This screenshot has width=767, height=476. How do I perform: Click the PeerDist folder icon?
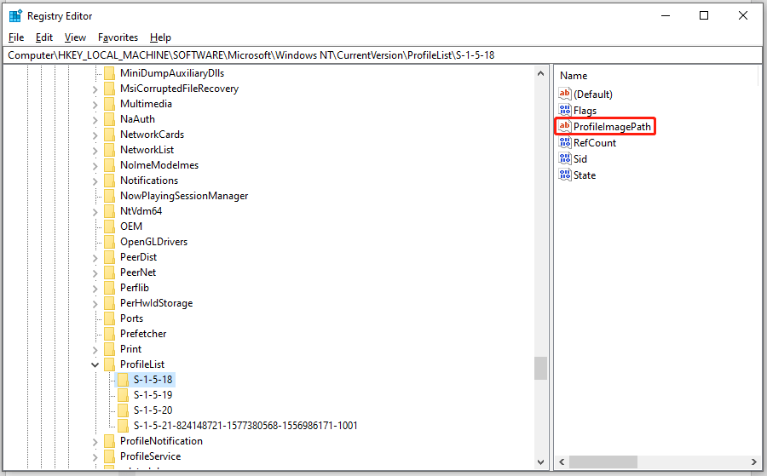pyautogui.click(x=110, y=257)
